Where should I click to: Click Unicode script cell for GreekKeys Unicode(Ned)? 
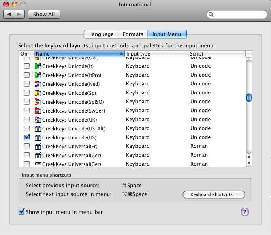click(x=201, y=84)
